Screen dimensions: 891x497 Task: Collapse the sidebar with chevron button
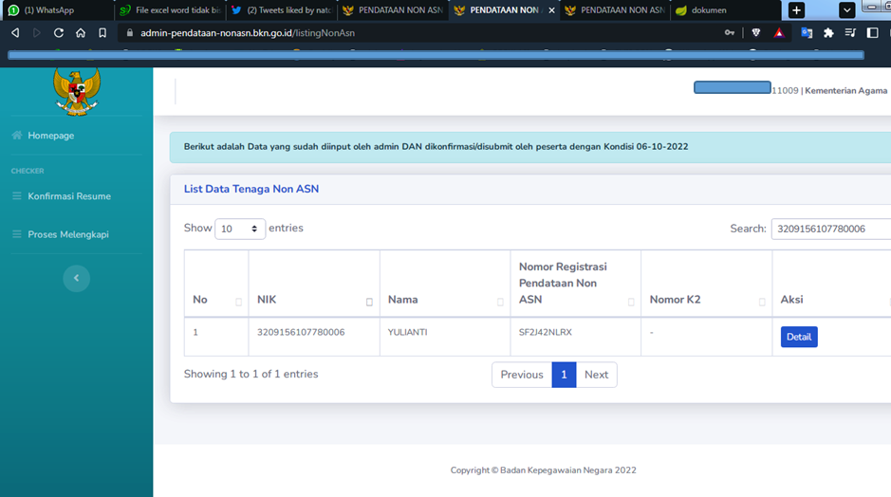pyautogui.click(x=76, y=278)
